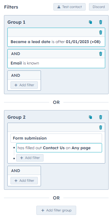Add filter in Group 1
The width and height of the screenshot is (112, 218).
click(24, 85)
